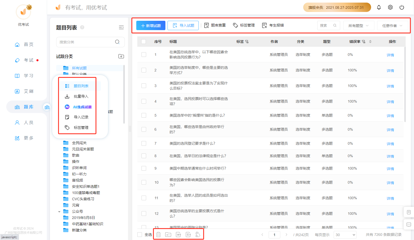Open 详情 for question 6

pos(390,130)
